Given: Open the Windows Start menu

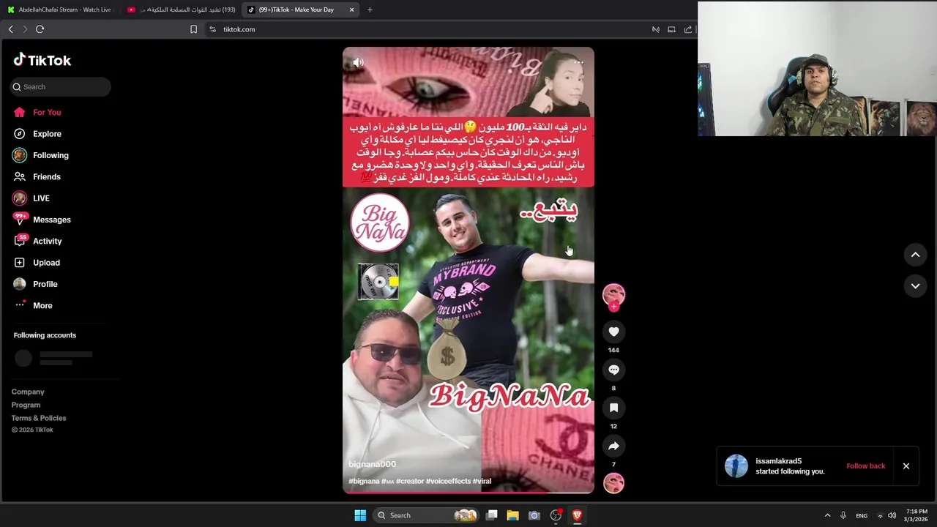Looking at the screenshot, I should (x=360, y=515).
